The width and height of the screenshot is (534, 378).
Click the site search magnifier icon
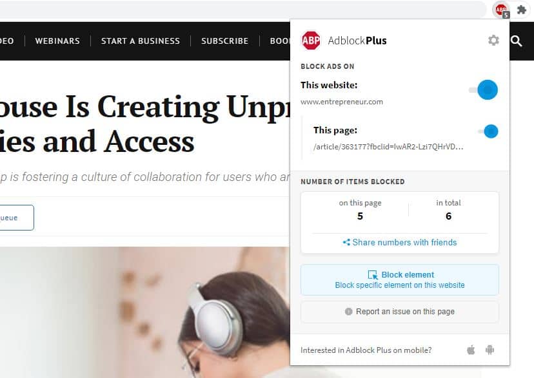coord(517,41)
